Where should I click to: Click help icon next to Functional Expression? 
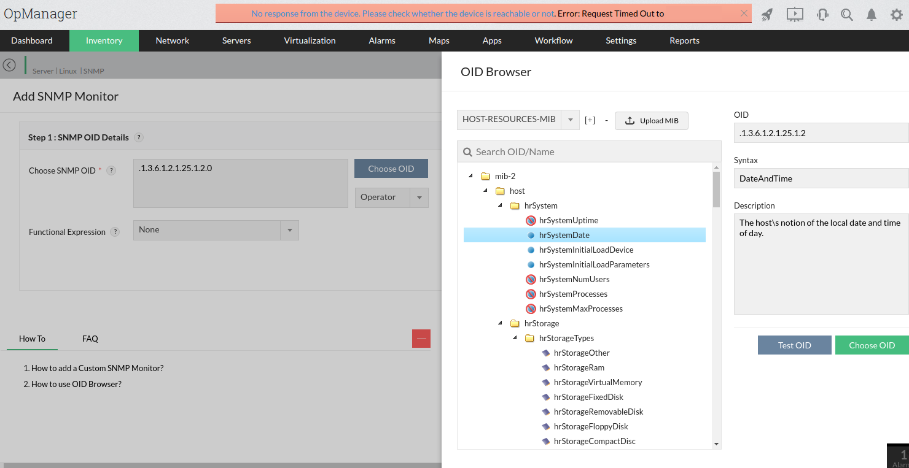[115, 232]
